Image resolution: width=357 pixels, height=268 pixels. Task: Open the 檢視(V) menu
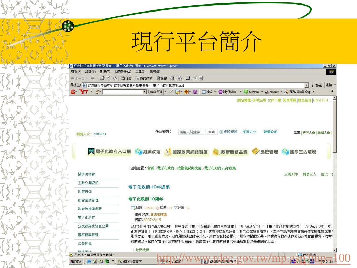point(105,72)
